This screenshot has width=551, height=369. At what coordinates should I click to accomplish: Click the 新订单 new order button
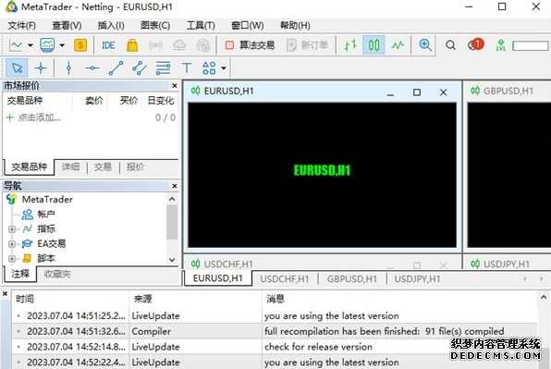pyautogui.click(x=308, y=45)
